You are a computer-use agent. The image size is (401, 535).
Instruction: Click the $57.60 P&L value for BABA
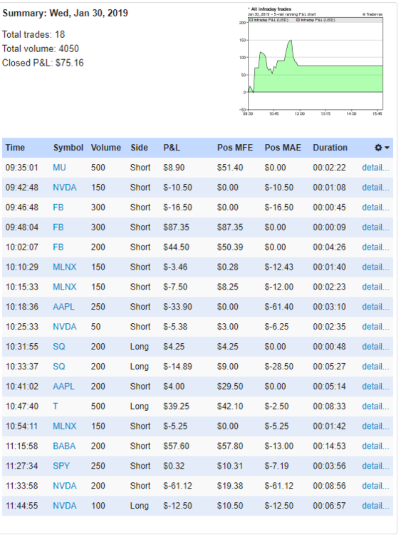pyautogui.click(x=176, y=446)
